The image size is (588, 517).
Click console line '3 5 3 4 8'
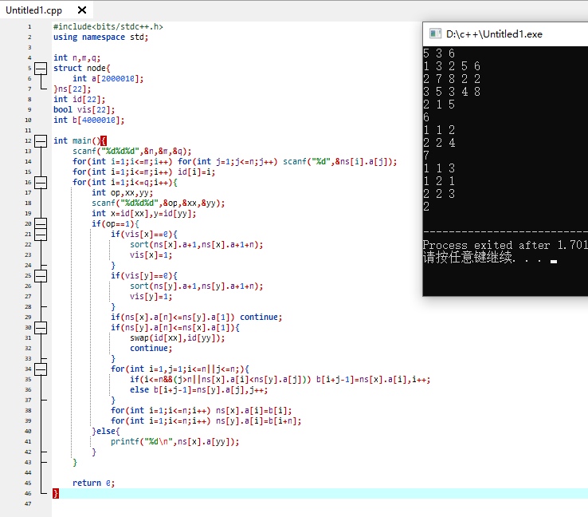tap(452, 92)
